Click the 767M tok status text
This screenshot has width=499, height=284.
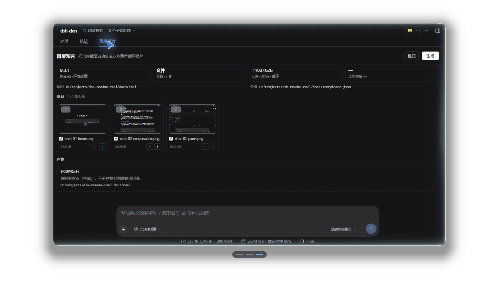point(255,241)
